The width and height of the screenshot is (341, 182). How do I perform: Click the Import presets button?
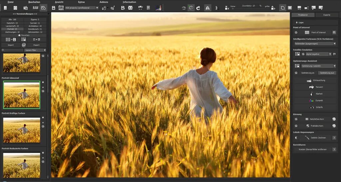[11, 45]
